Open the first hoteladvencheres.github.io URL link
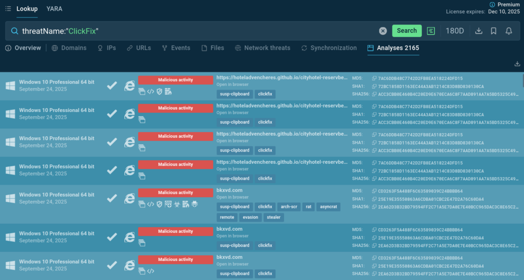 281,77
